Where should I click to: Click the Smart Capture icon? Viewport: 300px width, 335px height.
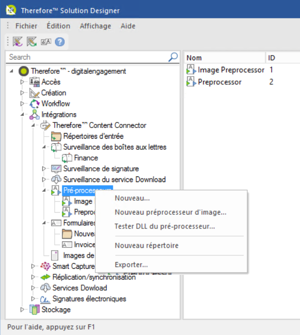click(45, 266)
